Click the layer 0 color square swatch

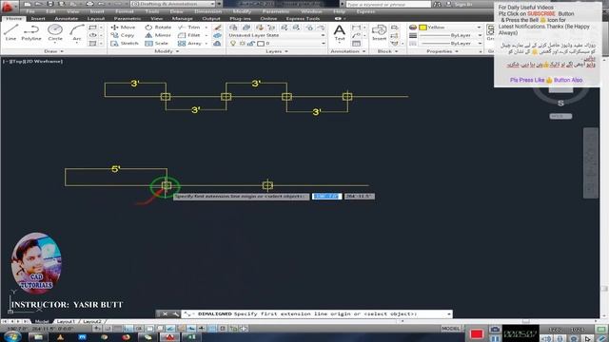[261, 44]
